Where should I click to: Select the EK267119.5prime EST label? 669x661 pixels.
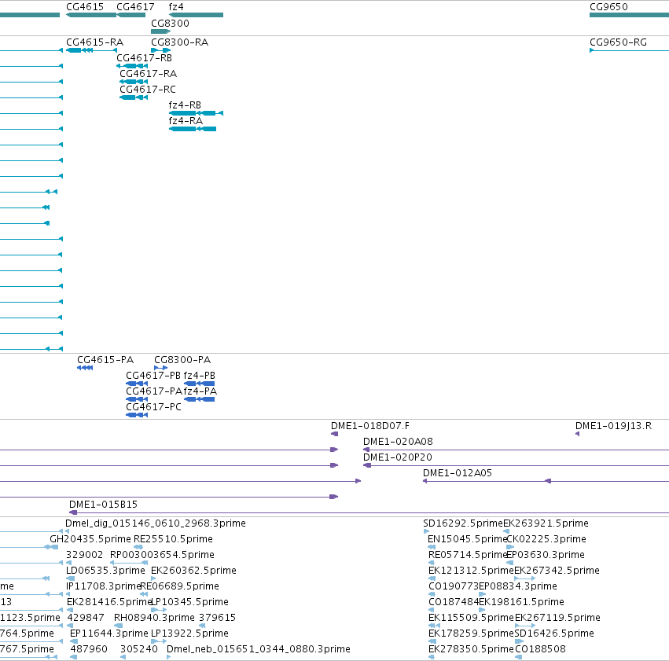pyautogui.click(x=557, y=619)
